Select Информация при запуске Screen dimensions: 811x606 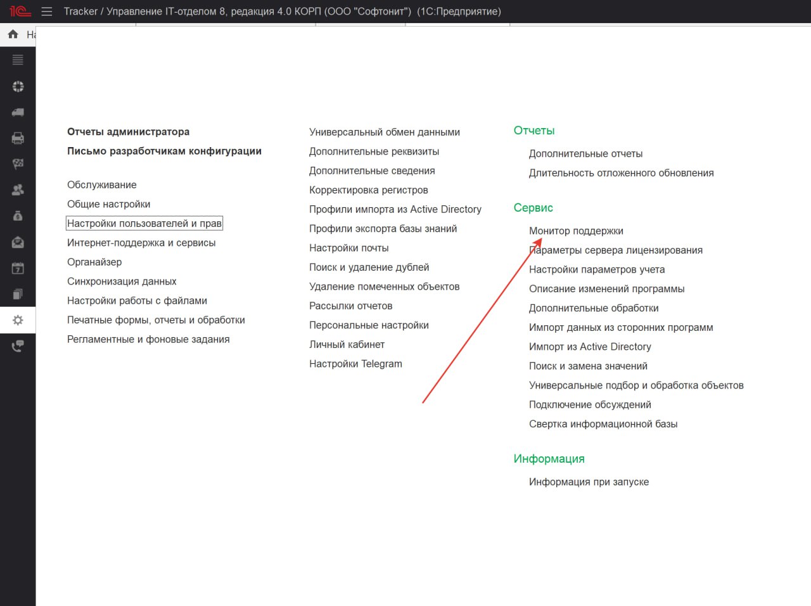tap(589, 482)
